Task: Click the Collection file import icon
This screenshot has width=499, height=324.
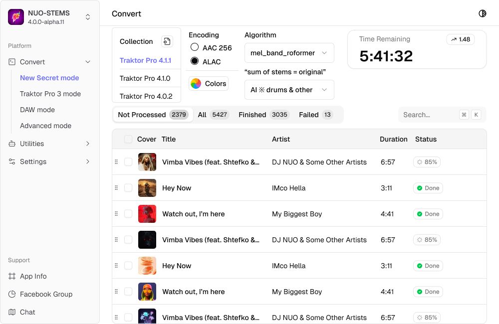Action: click(167, 41)
